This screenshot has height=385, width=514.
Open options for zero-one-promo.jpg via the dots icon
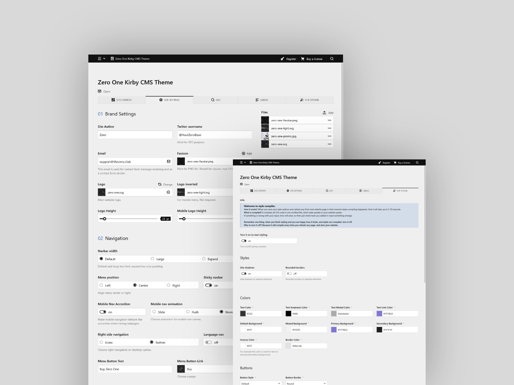(x=329, y=136)
